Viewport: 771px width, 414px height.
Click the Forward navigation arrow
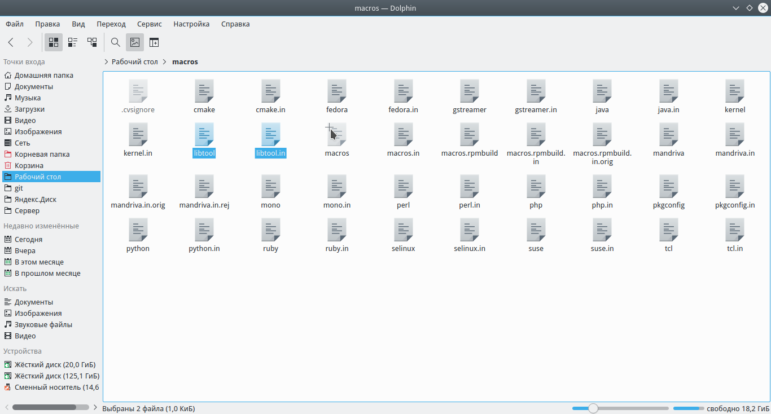[x=30, y=42]
